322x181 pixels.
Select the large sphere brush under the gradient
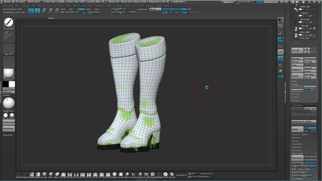point(9,103)
